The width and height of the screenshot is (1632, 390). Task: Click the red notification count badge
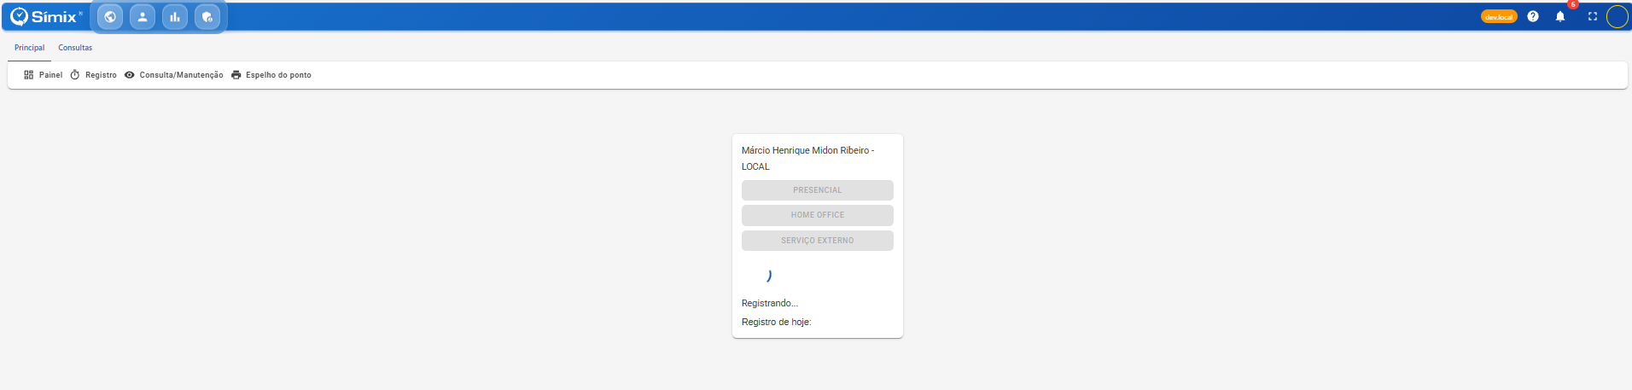coord(1573,4)
